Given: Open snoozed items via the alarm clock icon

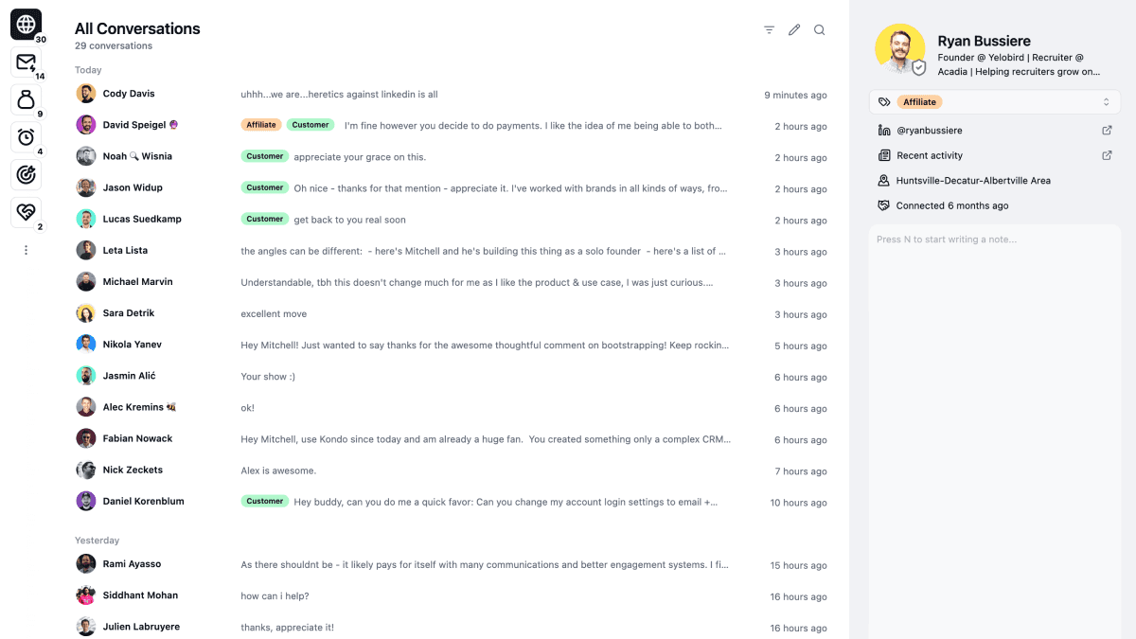Looking at the screenshot, I should pyautogui.click(x=26, y=137).
